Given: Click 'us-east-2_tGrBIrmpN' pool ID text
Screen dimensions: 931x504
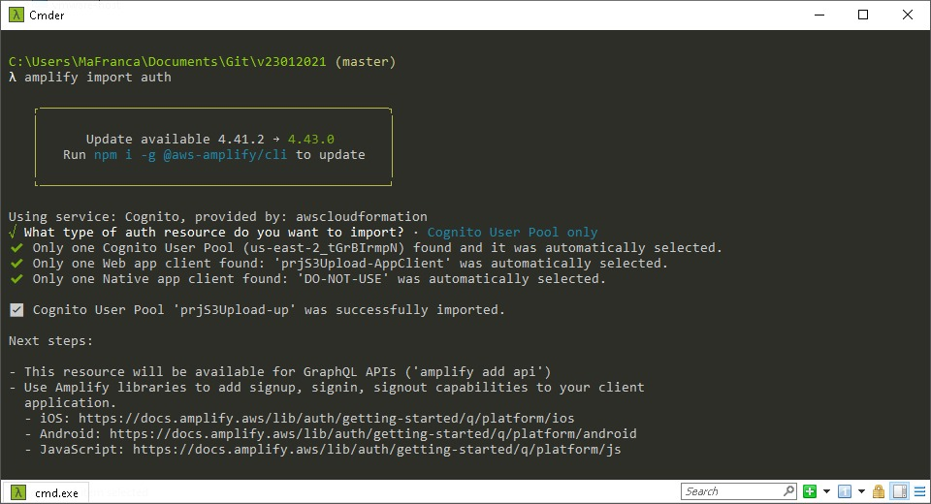Looking at the screenshot, I should 324,247.
